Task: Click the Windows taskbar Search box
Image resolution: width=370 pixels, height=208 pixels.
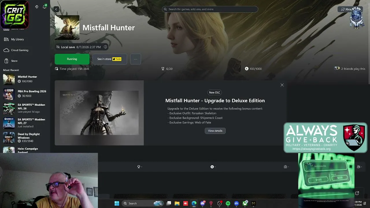Action: click(143, 203)
